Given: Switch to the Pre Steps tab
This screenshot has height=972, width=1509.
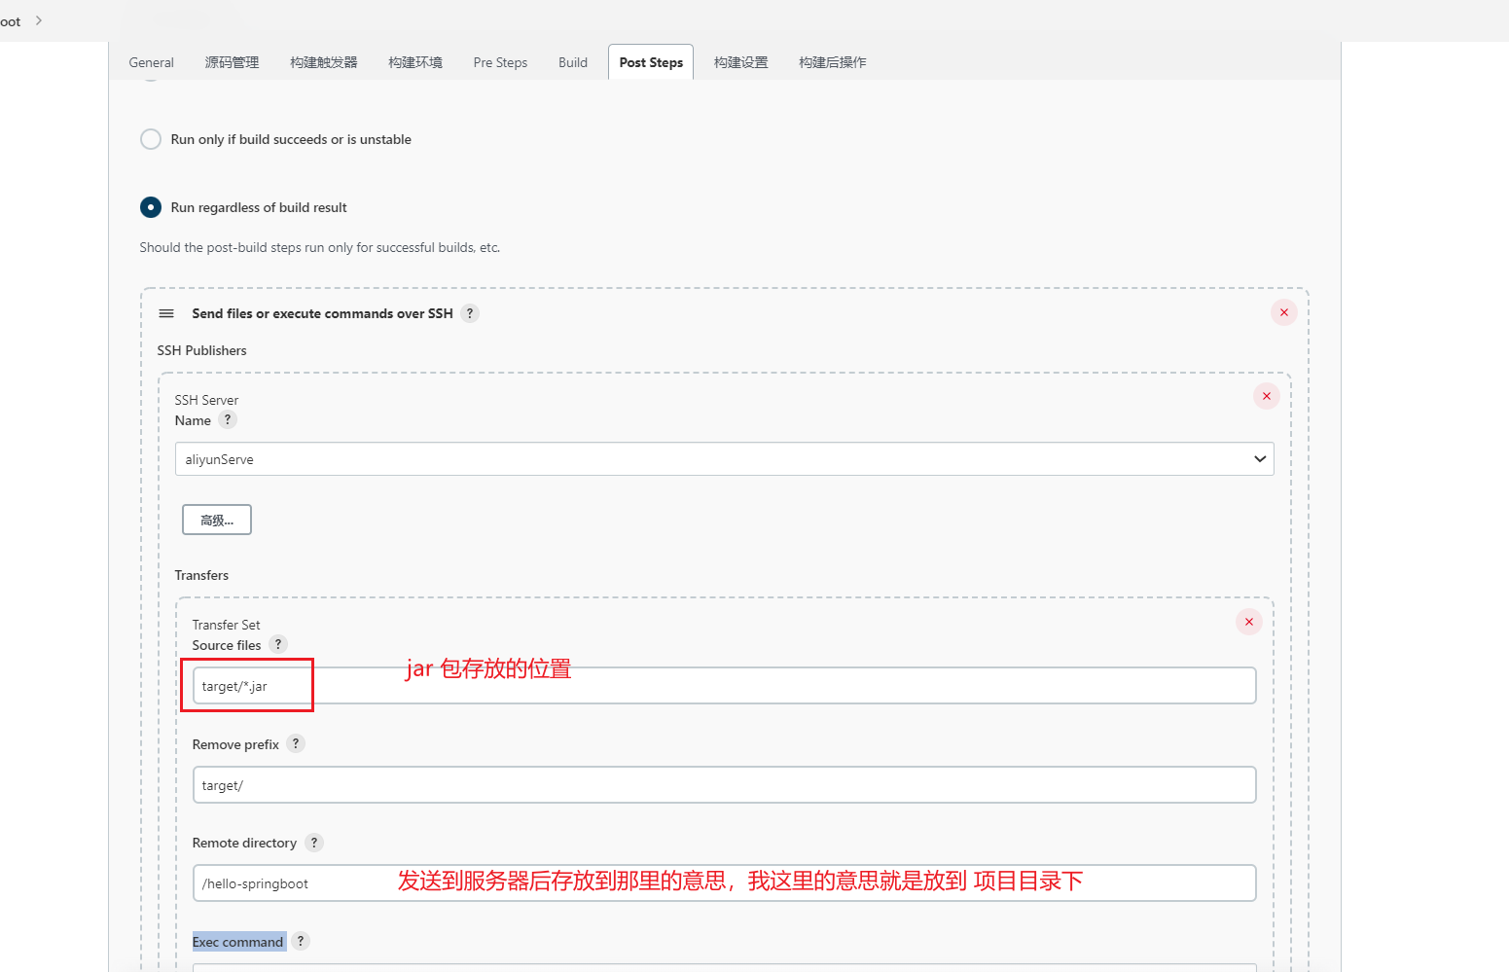Looking at the screenshot, I should pos(500,62).
